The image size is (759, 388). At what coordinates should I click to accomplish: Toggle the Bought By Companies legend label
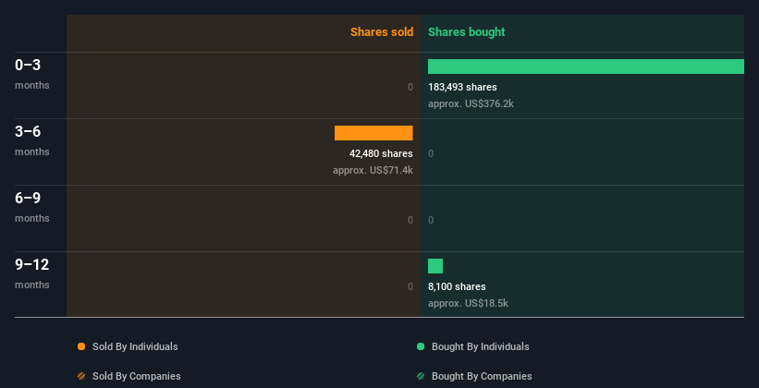point(482,376)
